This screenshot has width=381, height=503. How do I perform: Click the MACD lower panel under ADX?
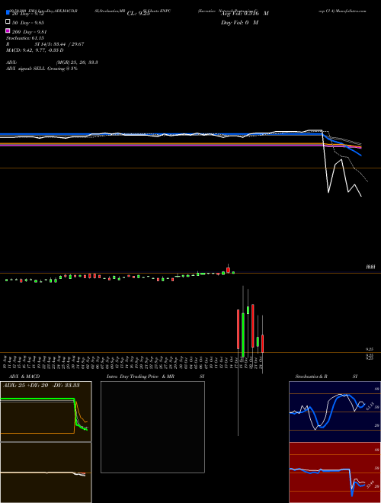pos(46,473)
